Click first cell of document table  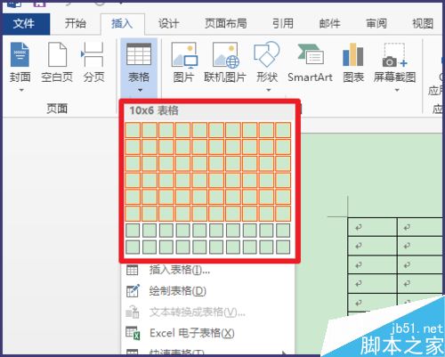pos(372,227)
